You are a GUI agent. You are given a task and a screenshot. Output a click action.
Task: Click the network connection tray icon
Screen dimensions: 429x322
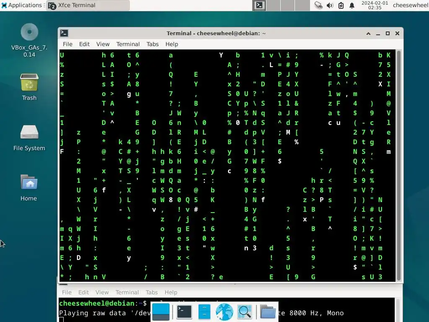pyautogui.click(x=318, y=5)
